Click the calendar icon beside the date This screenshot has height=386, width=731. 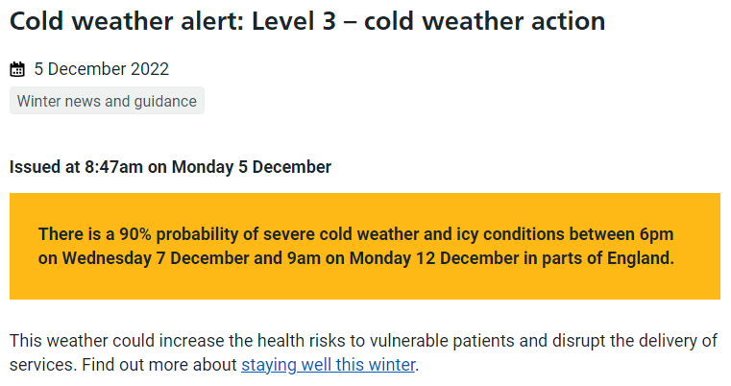click(x=17, y=69)
